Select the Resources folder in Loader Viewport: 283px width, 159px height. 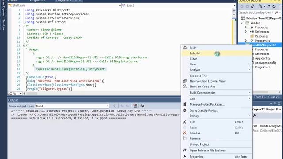[261, 36]
